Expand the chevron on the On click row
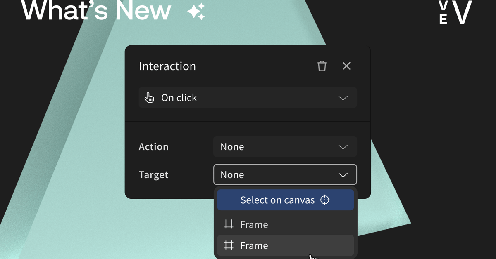This screenshot has height=259, width=496. pyautogui.click(x=343, y=98)
